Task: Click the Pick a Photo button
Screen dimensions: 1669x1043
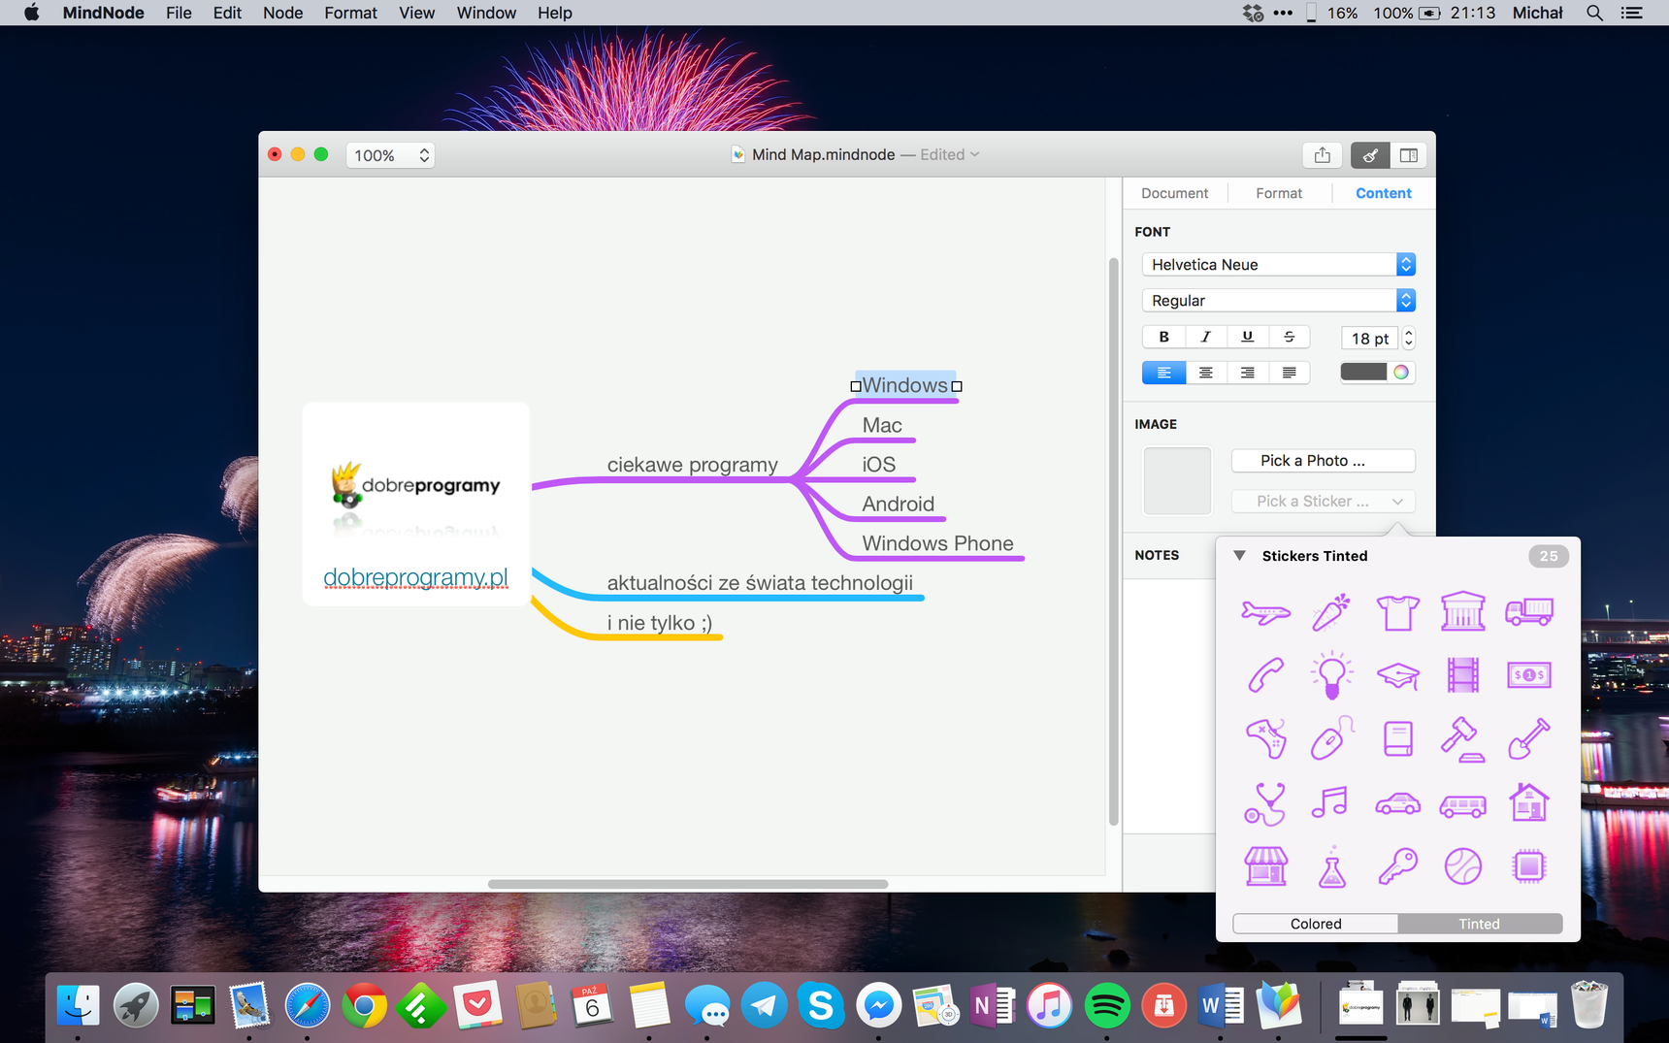Action: click(1323, 460)
